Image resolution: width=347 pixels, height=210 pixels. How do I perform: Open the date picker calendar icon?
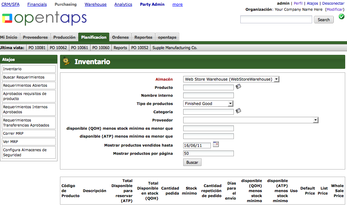click(216, 144)
